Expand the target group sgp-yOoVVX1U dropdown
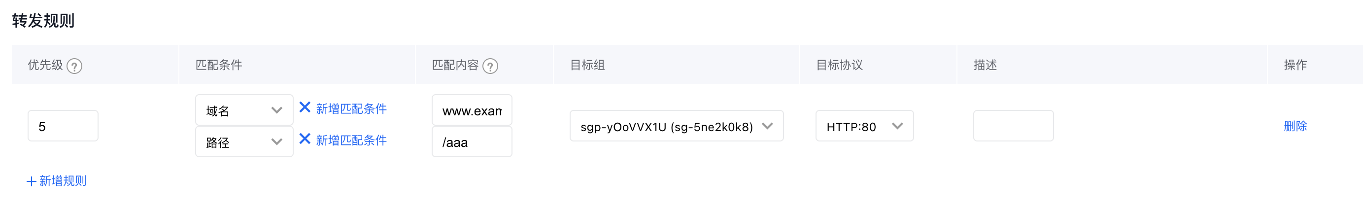The image size is (1363, 209). pyautogui.click(x=676, y=126)
